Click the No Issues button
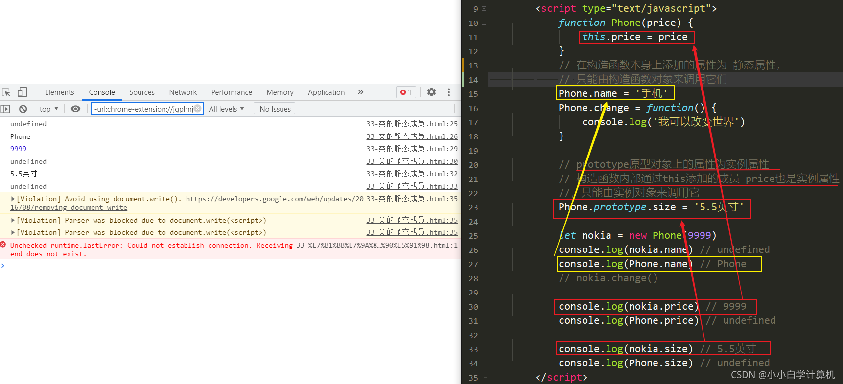 (275, 109)
